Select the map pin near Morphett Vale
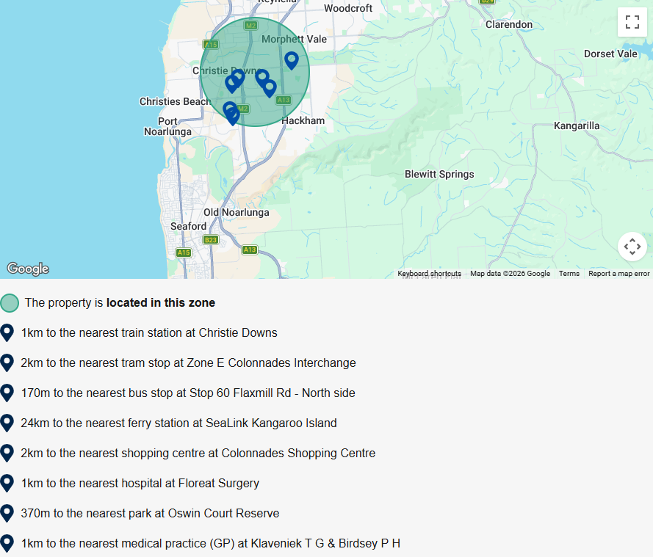 [x=292, y=60]
